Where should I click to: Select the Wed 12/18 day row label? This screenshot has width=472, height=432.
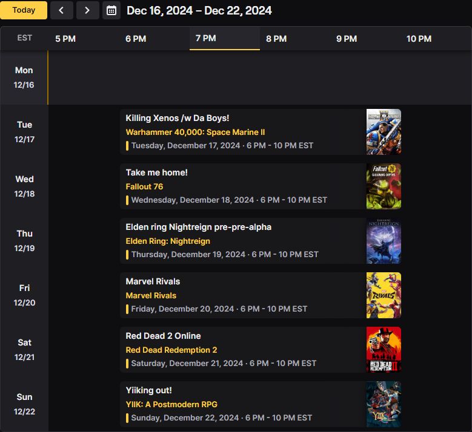tap(24, 186)
